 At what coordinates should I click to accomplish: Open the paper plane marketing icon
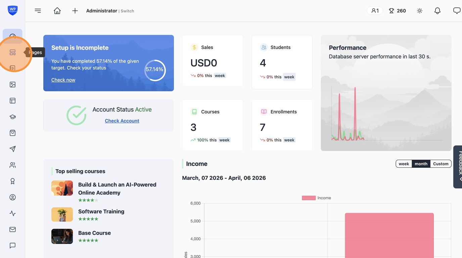tap(12, 149)
